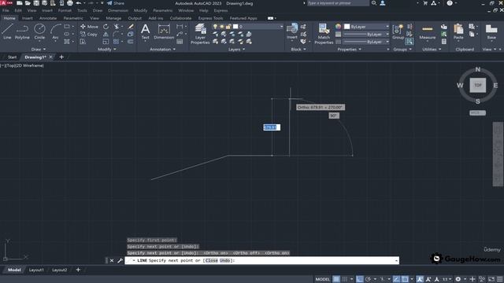Open the Dimension menu
The height and width of the screenshot is (283, 504).
click(x=118, y=10)
